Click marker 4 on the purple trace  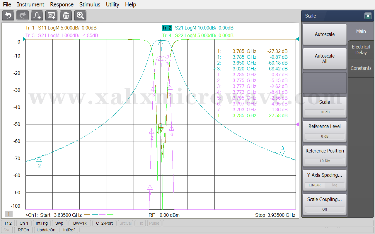pos(150,188)
